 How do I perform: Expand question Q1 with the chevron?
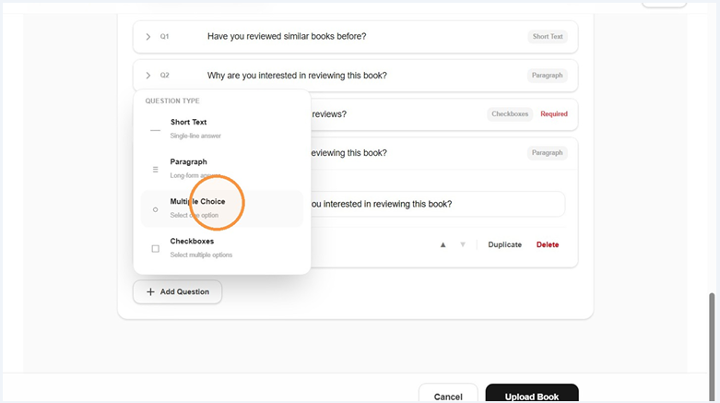[148, 36]
